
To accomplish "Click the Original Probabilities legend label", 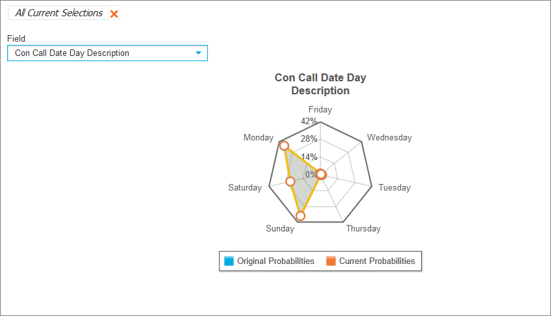I will tap(275, 261).
